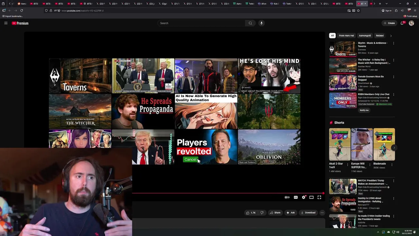The image size is (419, 236).
Task: Open options for Skyrim Taverns video
Action: point(393,43)
